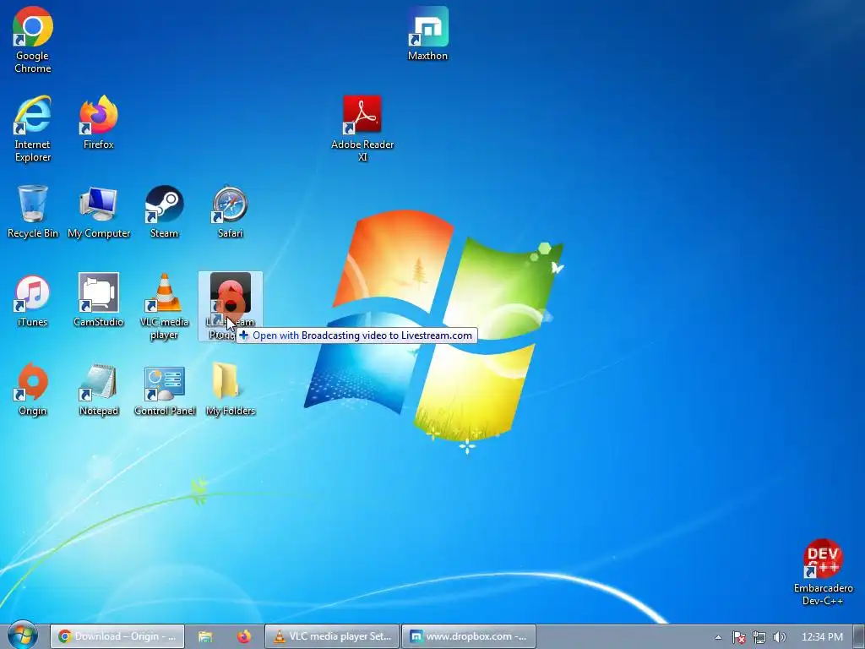Viewport: 865px width, 649px height.
Task: Select the VLC media player desktop icon
Action: coord(165,307)
